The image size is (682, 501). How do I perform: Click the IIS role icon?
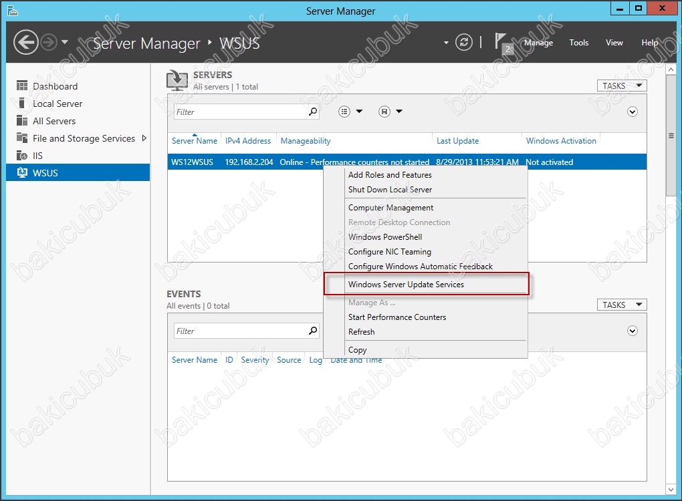click(22, 155)
